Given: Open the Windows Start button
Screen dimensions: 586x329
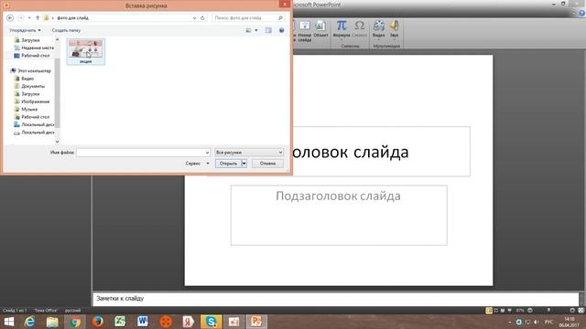Looking at the screenshot, I should 8,322.
